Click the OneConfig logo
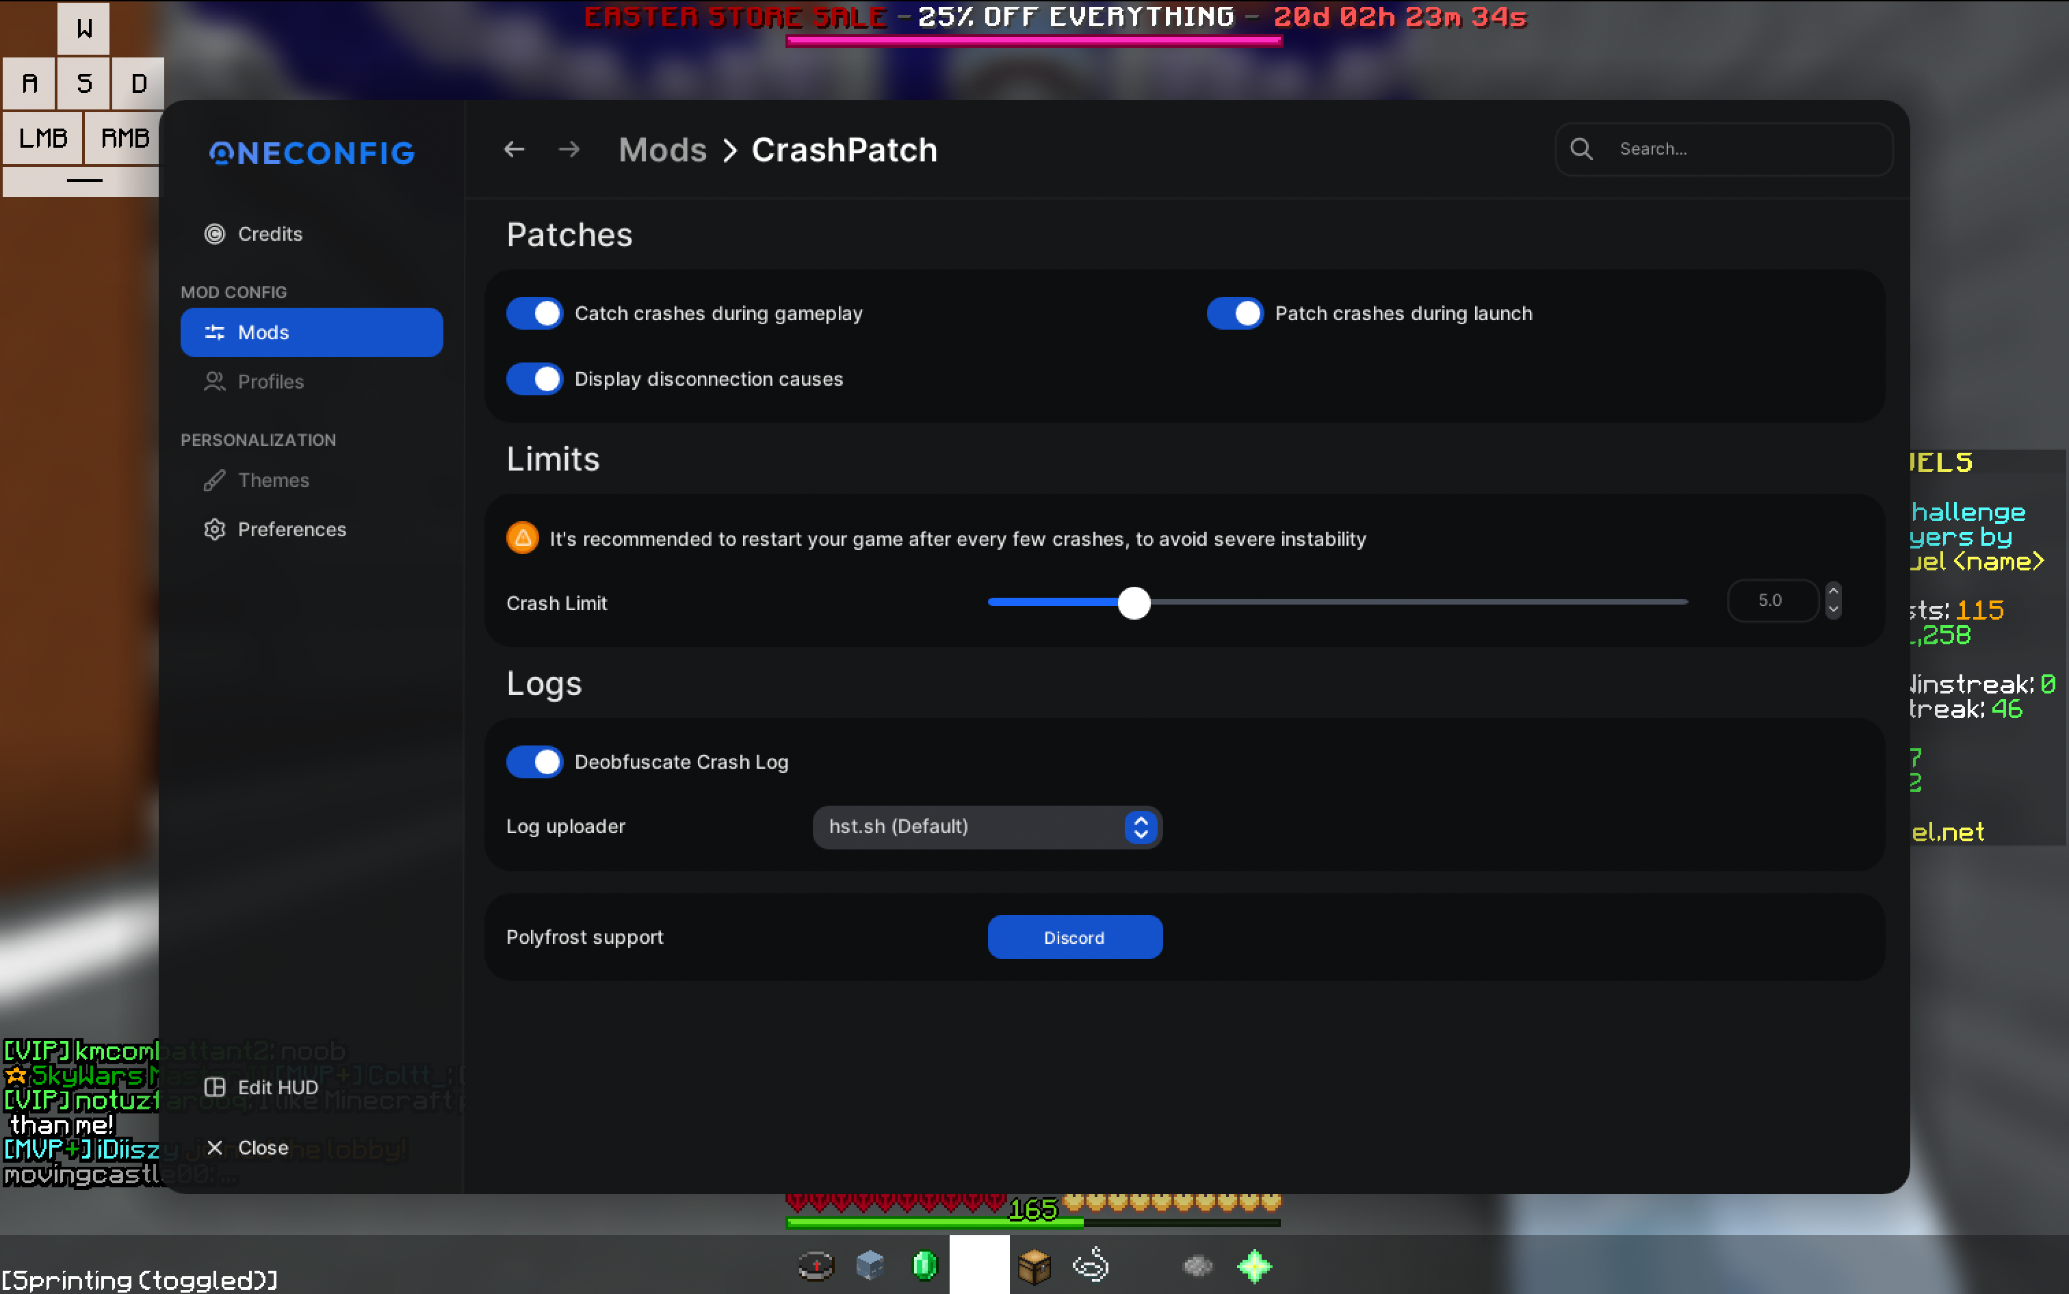Image resolution: width=2069 pixels, height=1294 pixels. pyautogui.click(x=313, y=153)
